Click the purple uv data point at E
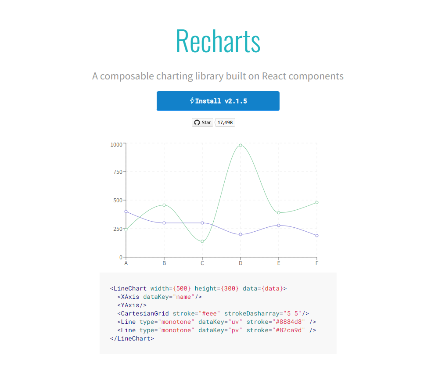438x373 pixels. click(279, 225)
